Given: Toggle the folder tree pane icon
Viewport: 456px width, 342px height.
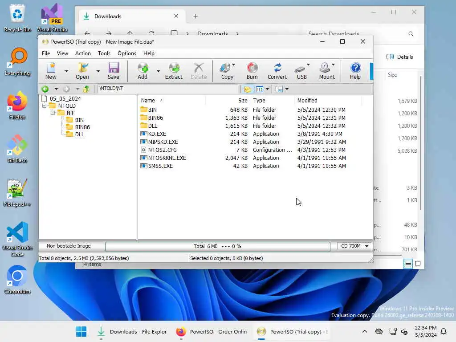Looking at the screenshot, I should pos(248,89).
